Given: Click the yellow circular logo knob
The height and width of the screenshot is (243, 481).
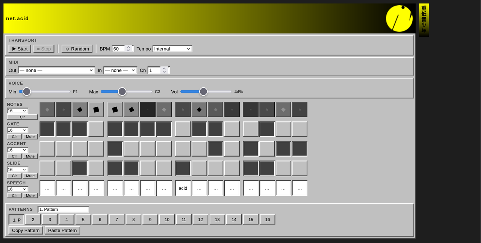Looking at the screenshot, I should [x=399, y=18].
